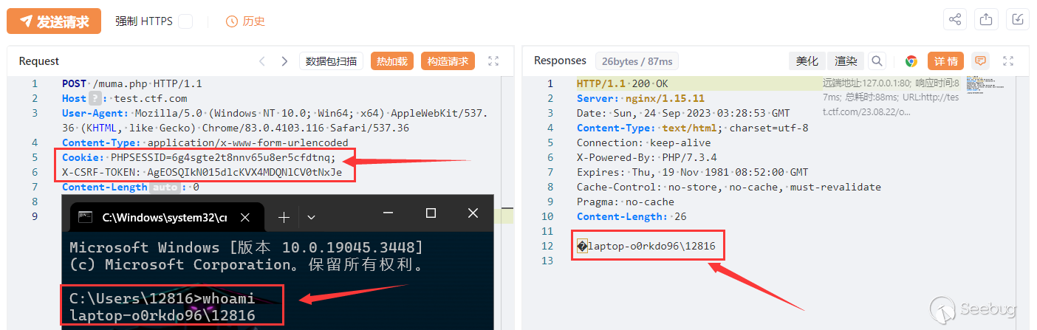The height and width of the screenshot is (330, 1037).
Task: Go to next request with right chevron
Action: 284,61
